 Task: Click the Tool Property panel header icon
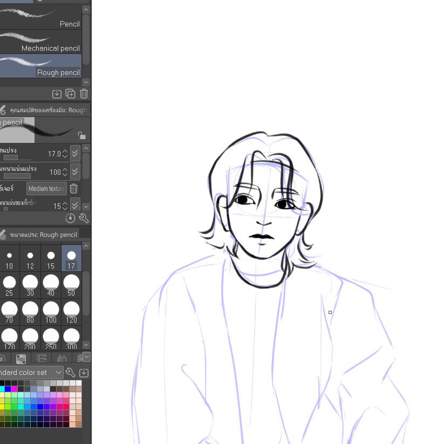coord(3,110)
